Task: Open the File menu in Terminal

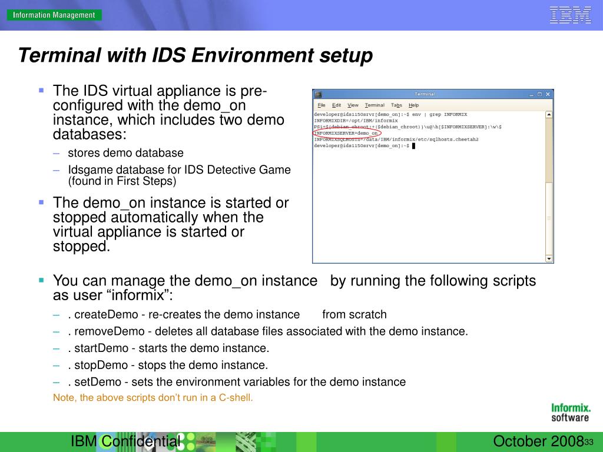Action: coord(322,105)
